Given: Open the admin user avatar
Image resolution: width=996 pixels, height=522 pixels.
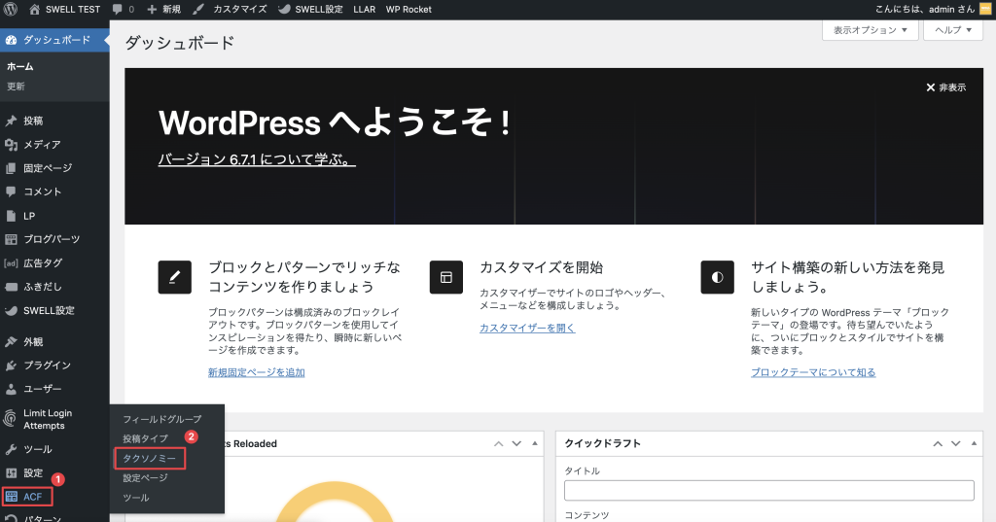Looking at the screenshot, I should coord(985,9).
